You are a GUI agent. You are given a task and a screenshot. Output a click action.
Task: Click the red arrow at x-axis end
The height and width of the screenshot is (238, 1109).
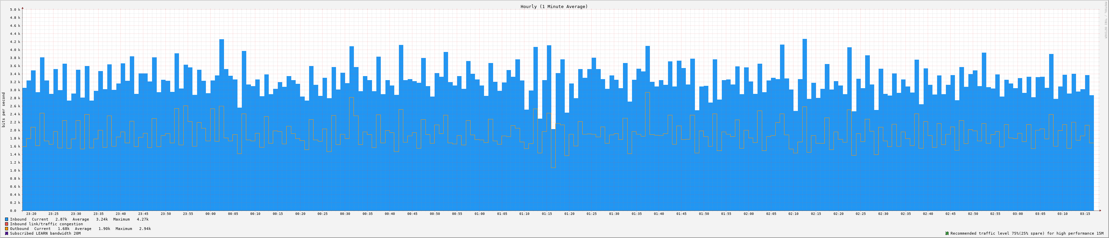[x=1100, y=211]
